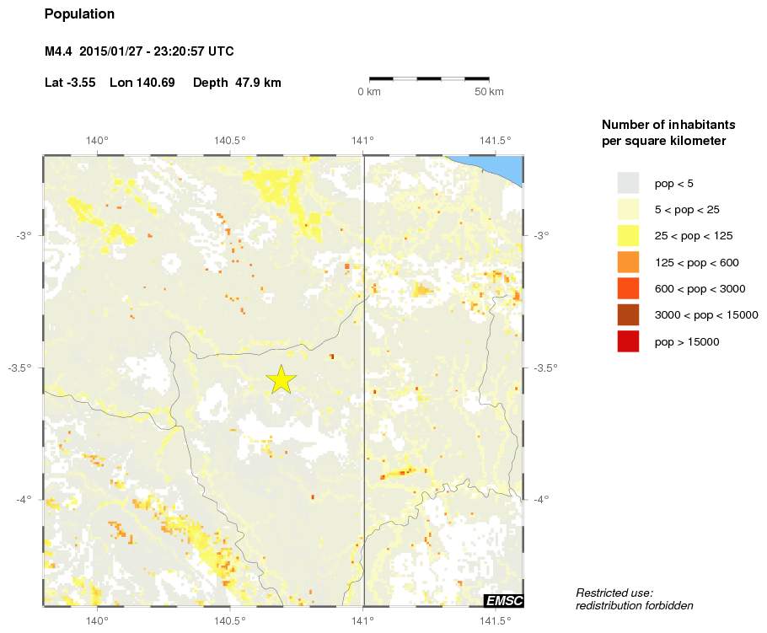
Task: Choose the orange '125 < pop < 600' swatch
Action: (628, 262)
